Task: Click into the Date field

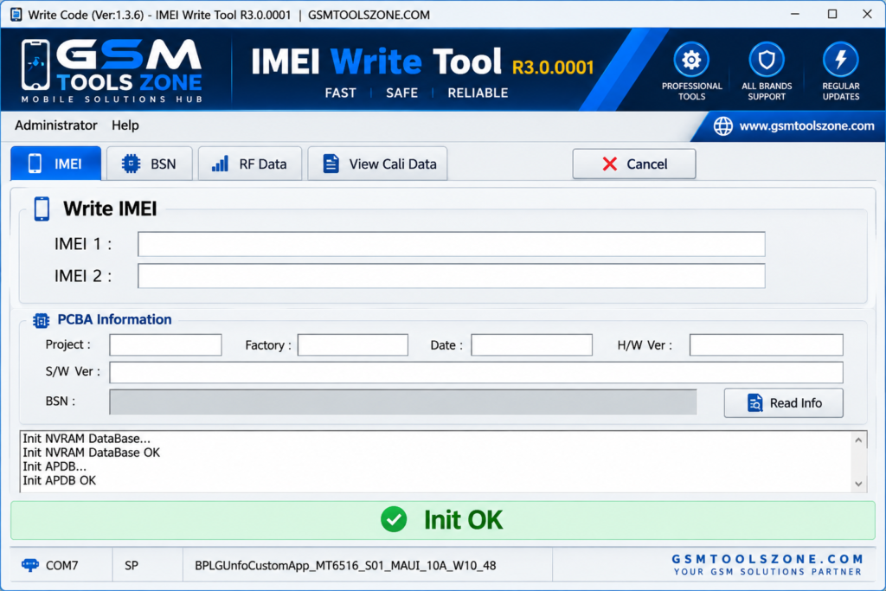Action: click(x=531, y=344)
